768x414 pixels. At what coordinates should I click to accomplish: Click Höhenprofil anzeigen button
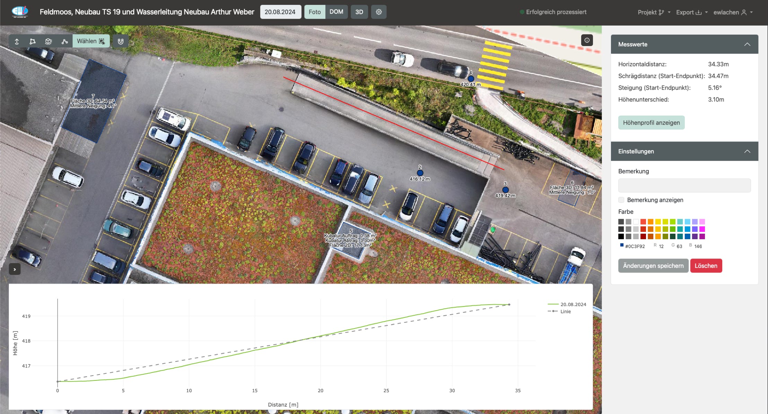click(x=651, y=123)
